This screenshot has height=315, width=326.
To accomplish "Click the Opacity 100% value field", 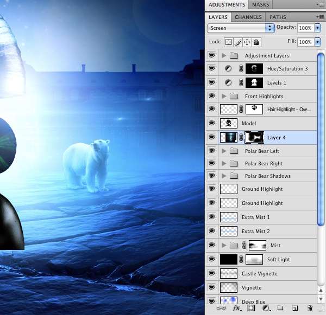I will click(305, 28).
